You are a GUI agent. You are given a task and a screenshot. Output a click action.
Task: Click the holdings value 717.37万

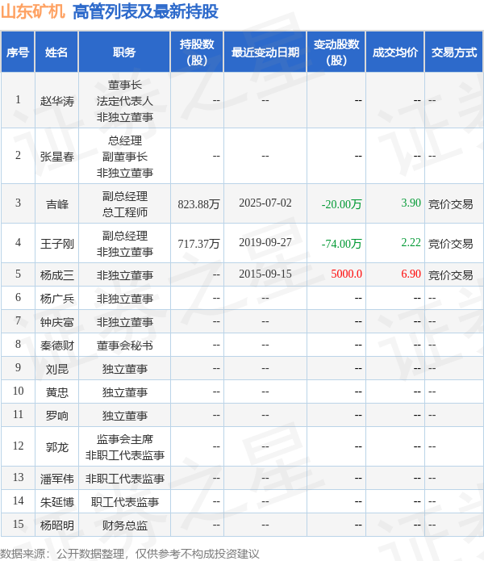tap(198, 244)
